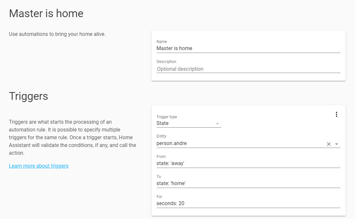Clear the person.andre entity selection

[329, 144]
